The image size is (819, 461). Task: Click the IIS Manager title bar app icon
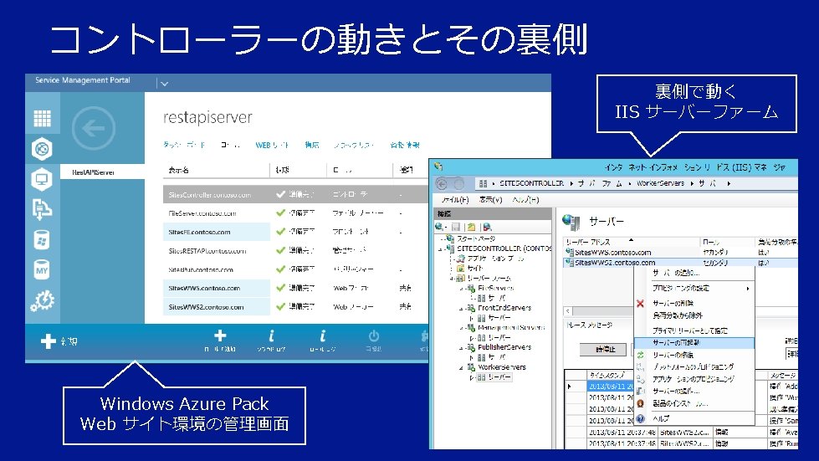[438, 166]
